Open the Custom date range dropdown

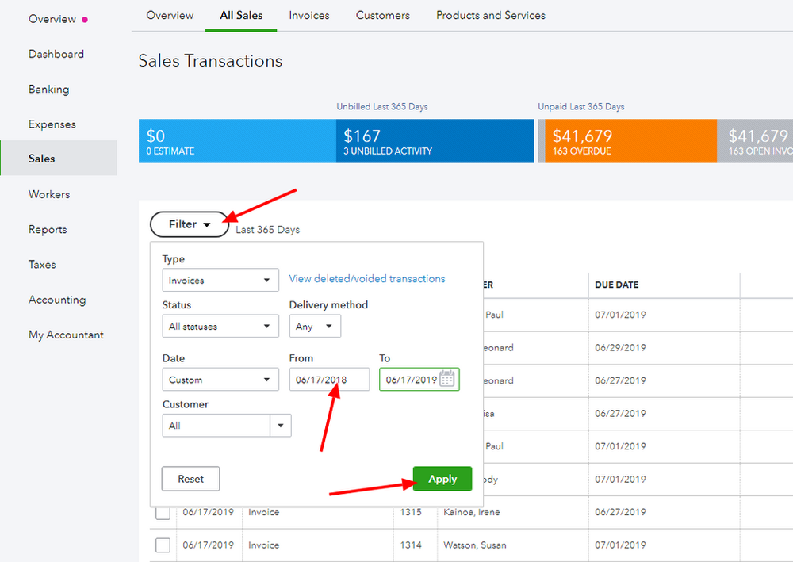tap(220, 379)
